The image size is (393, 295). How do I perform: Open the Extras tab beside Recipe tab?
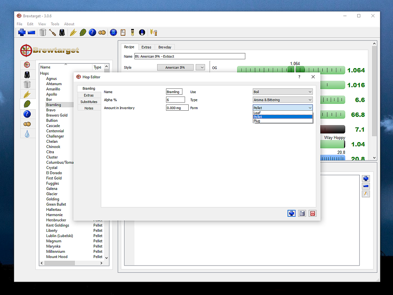coord(146,47)
